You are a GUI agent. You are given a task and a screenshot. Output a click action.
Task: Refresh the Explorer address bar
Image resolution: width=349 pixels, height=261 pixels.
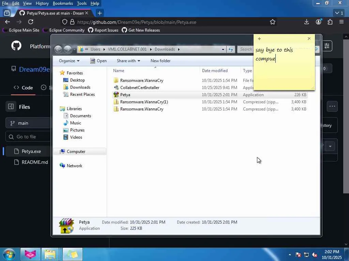click(x=231, y=49)
